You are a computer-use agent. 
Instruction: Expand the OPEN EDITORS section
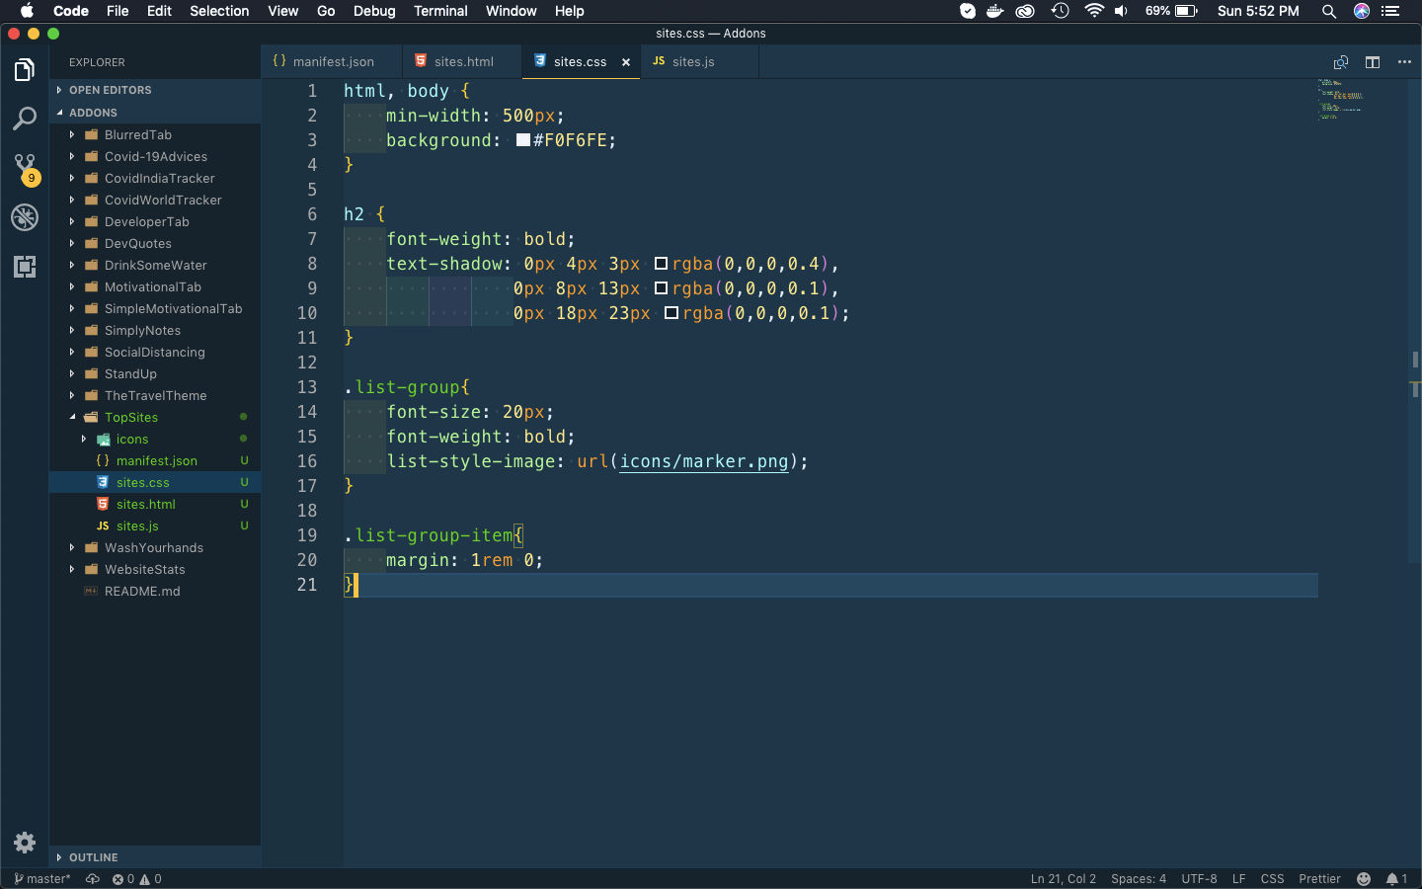click(x=155, y=90)
